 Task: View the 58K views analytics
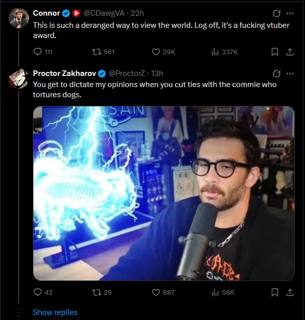pyautogui.click(x=223, y=293)
